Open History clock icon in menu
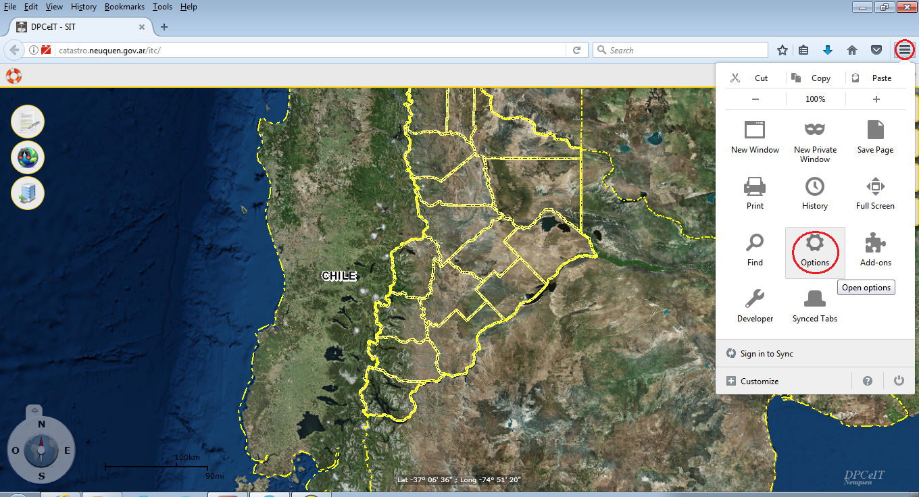The width and height of the screenshot is (919, 497). point(815,186)
